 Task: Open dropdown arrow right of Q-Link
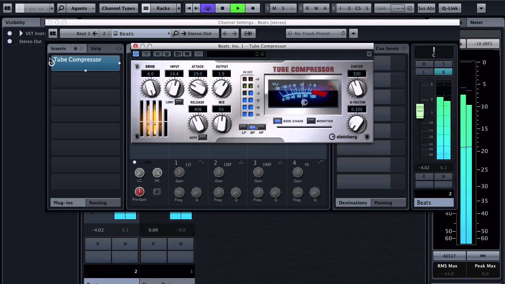point(481,8)
